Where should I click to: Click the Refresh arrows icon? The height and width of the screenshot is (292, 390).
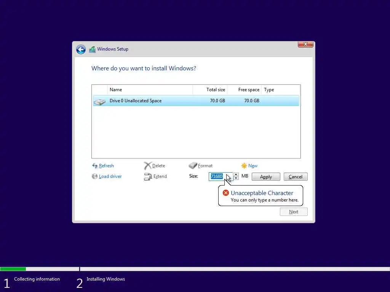click(95, 166)
